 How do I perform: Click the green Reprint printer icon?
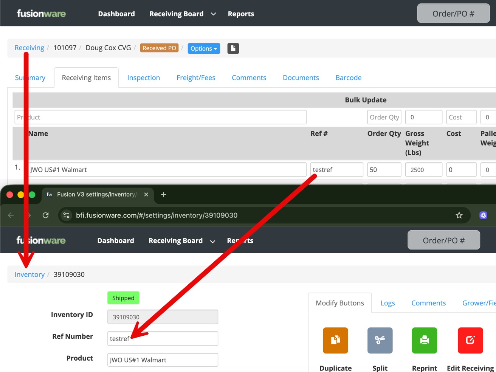424,340
